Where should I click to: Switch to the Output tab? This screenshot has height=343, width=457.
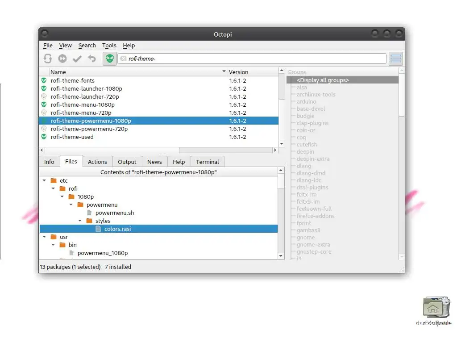(x=127, y=162)
